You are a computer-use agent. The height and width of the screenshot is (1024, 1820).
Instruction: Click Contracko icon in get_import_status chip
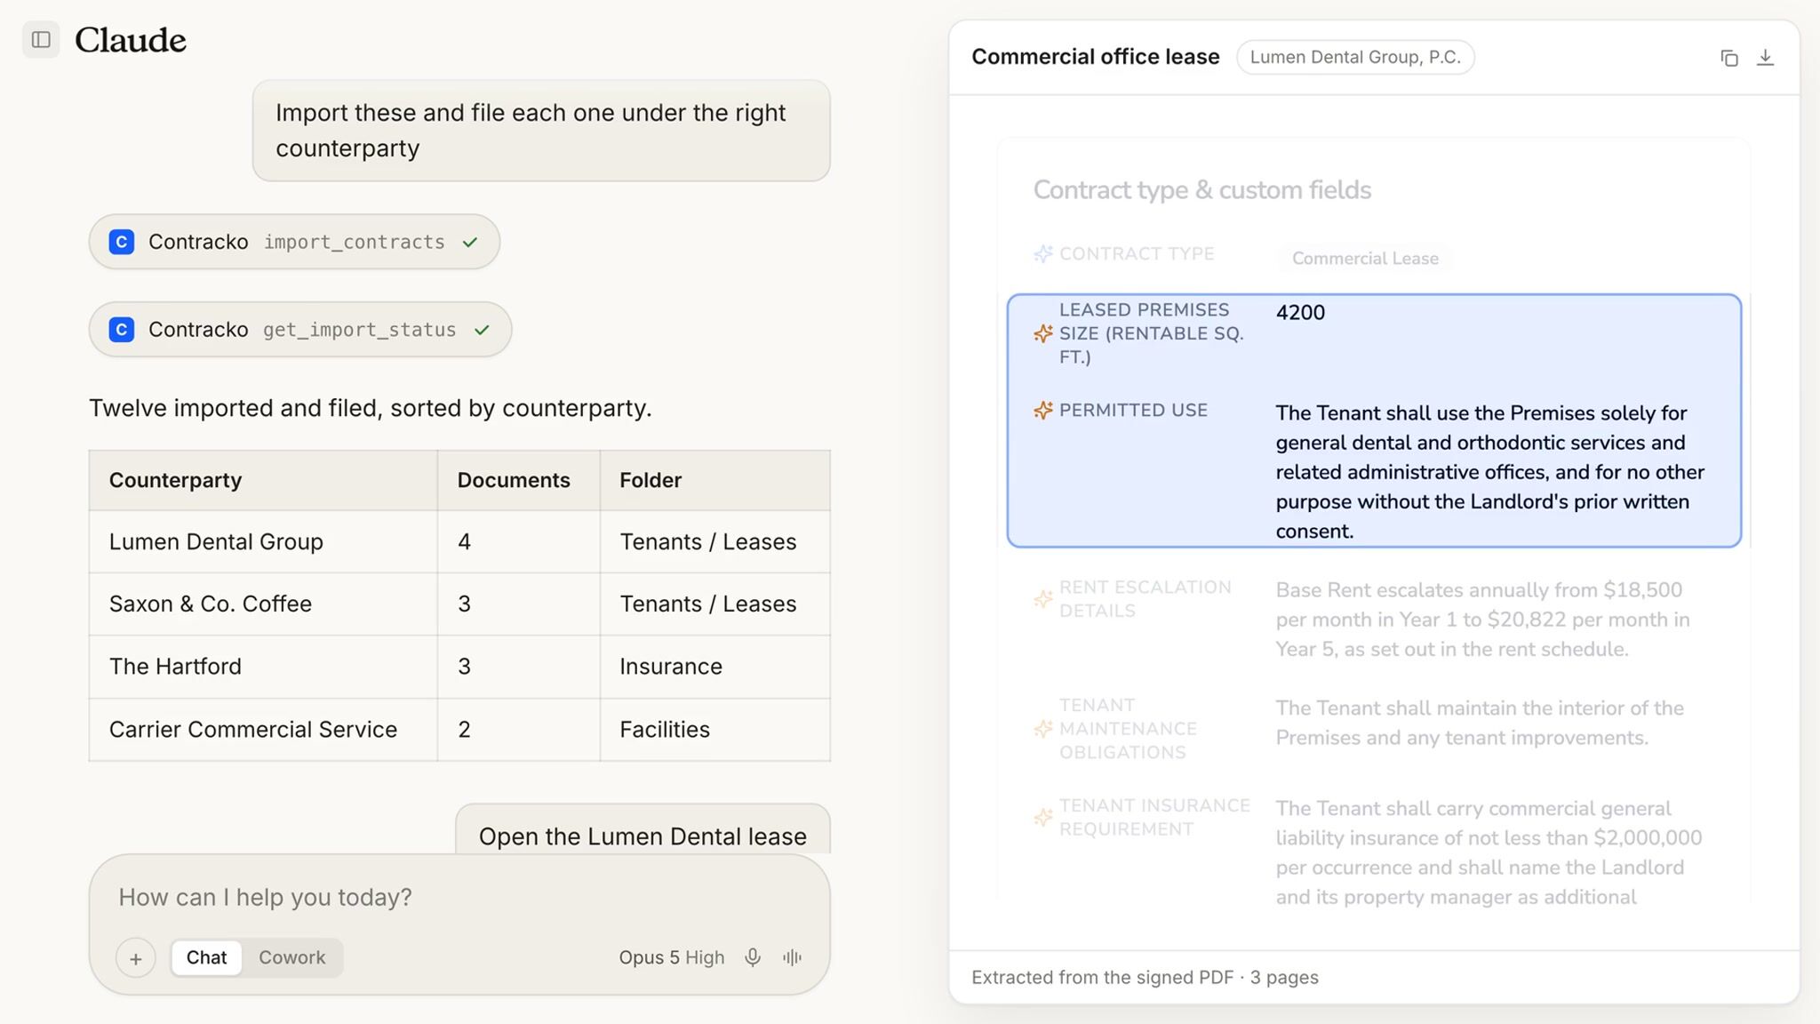[122, 330]
